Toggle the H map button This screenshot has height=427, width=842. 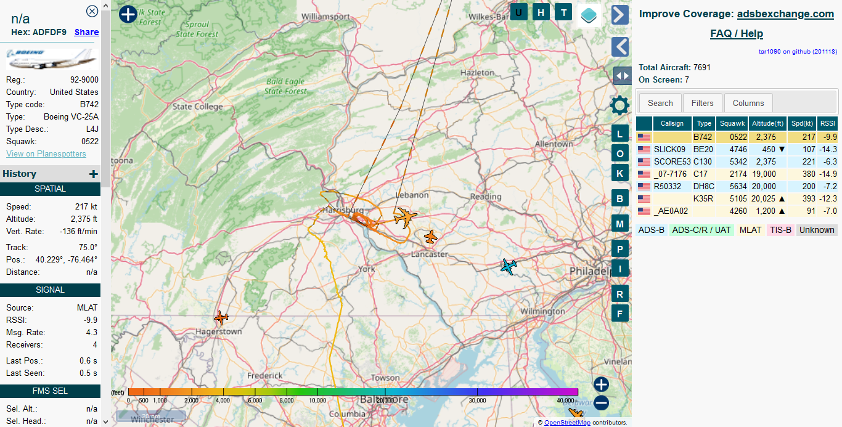point(541,12)
